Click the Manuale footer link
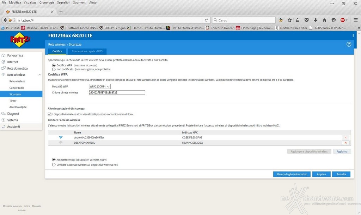Screen dimensions: 361x215 (36, 206)
